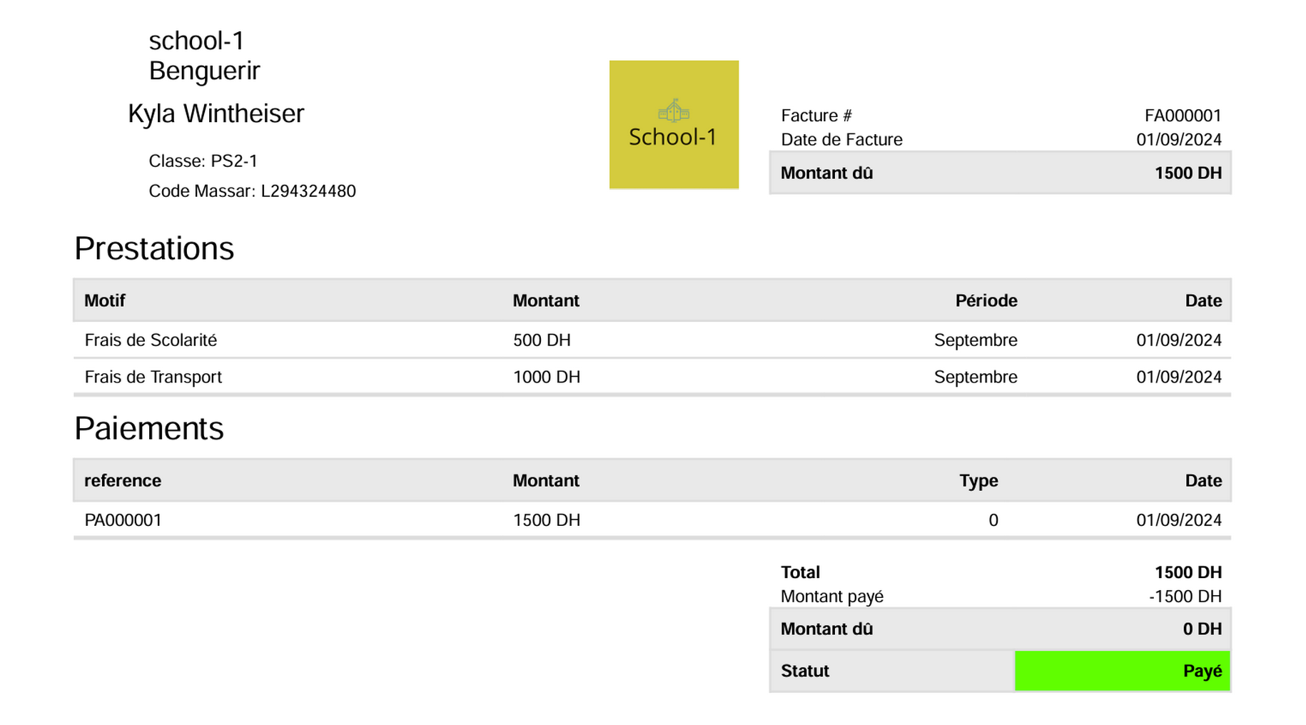Click the Type column header
Viewport: 1306px width, 725px height.
coord(978,481)
